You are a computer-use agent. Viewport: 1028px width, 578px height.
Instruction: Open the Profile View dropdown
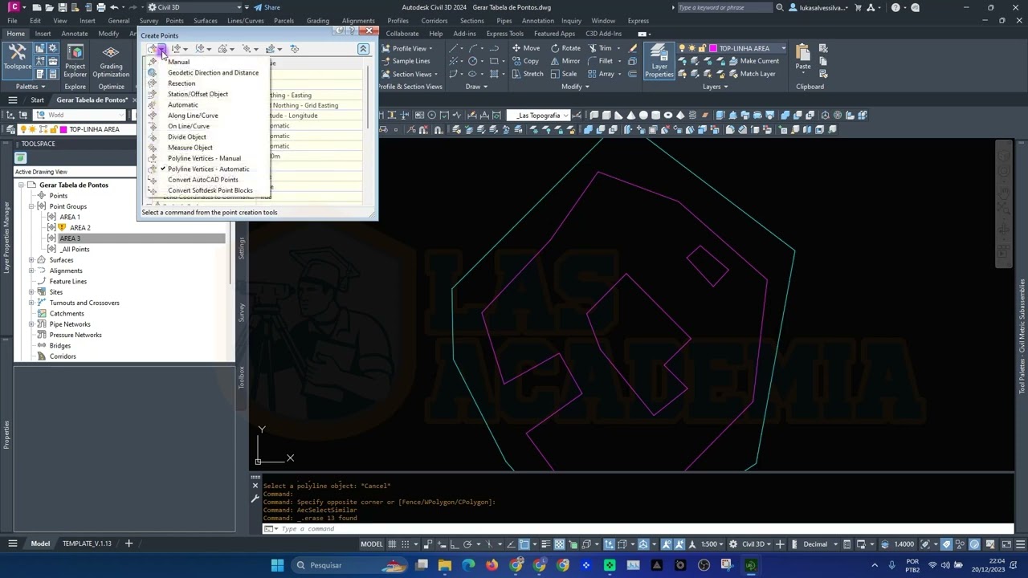coord(409,48)
